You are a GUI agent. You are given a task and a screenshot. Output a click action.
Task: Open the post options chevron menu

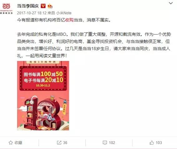point(171,3)
